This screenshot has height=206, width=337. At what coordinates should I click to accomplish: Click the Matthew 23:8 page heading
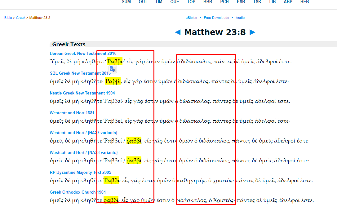(215, 32)
